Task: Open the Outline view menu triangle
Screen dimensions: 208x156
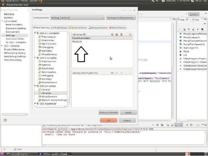Action: (x=205, y=24)
